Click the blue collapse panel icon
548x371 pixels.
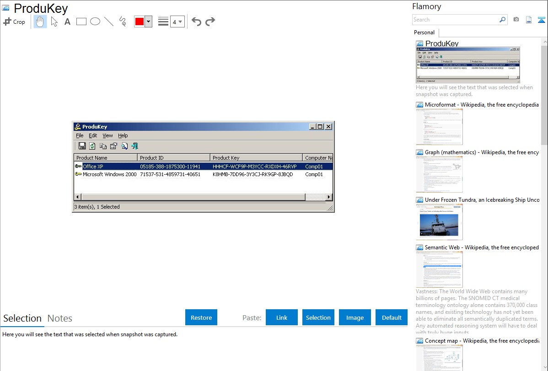(x=541, y=20)
